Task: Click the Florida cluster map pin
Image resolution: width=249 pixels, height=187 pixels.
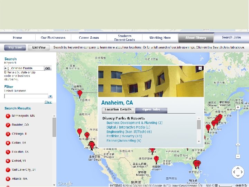Action: (197, 164)
